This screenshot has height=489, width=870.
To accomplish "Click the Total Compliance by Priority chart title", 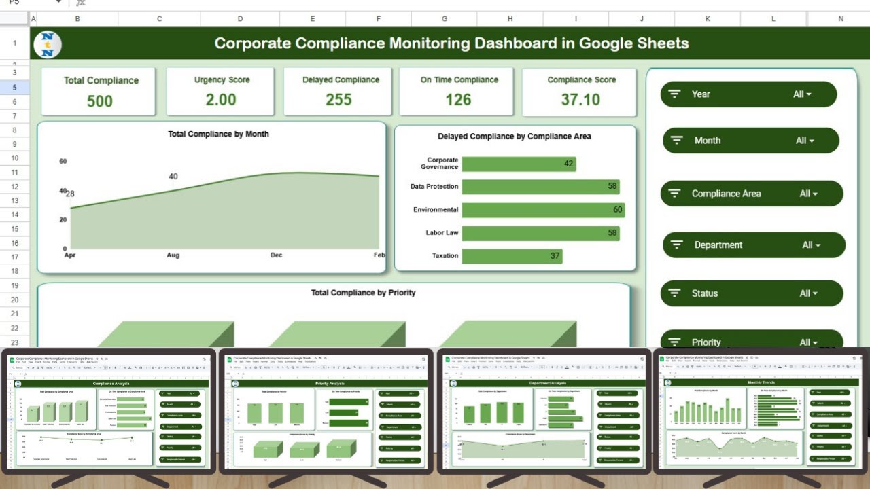I will [363, 293].
